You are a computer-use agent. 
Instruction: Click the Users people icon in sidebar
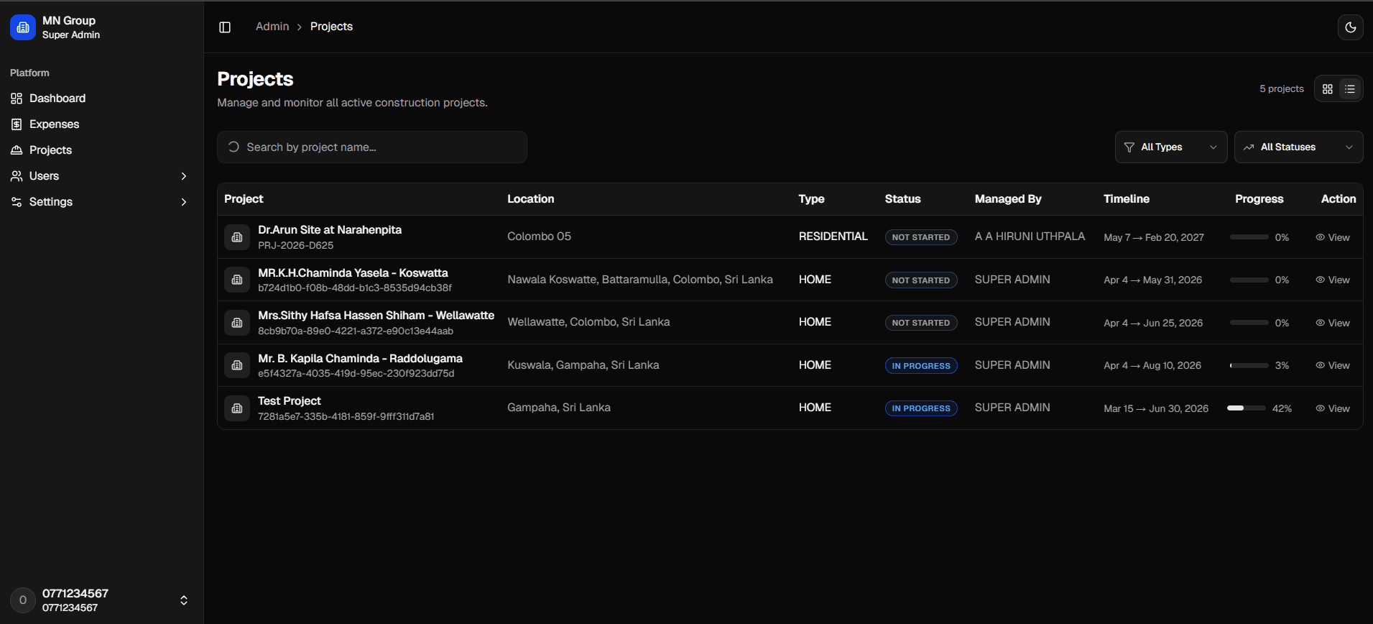[x=17, y=176]
